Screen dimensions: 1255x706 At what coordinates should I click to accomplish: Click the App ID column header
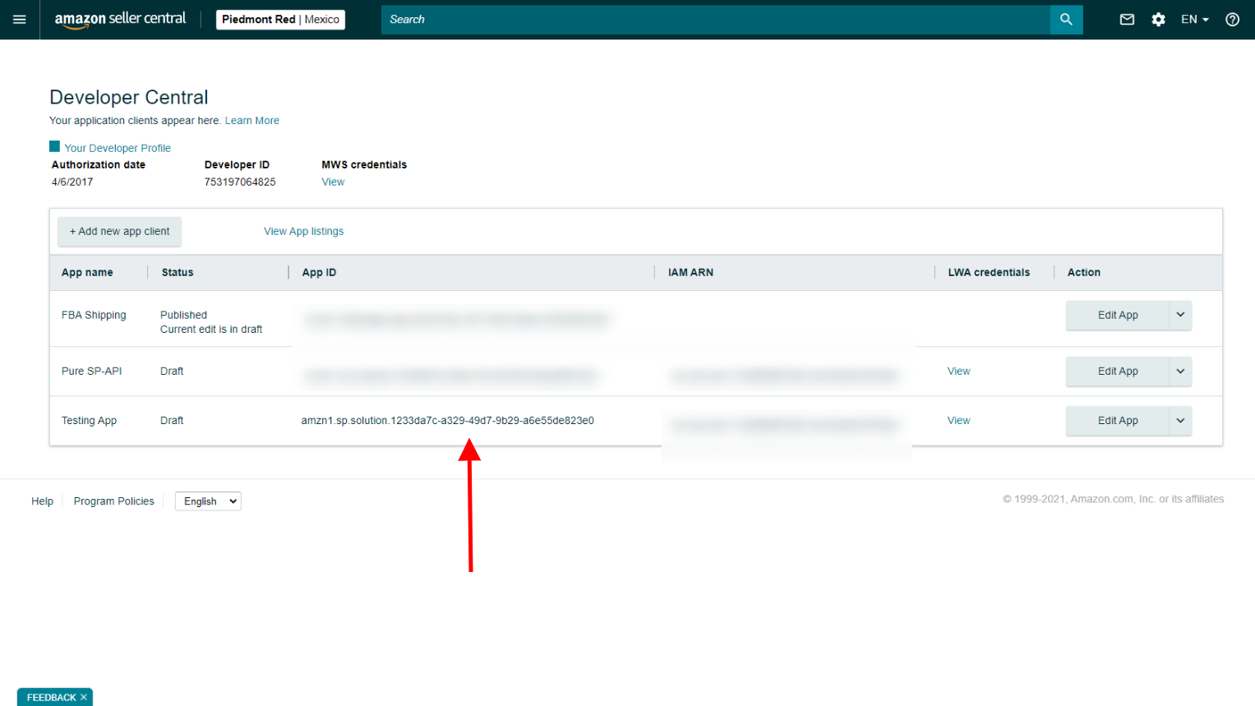coord(319,273)
